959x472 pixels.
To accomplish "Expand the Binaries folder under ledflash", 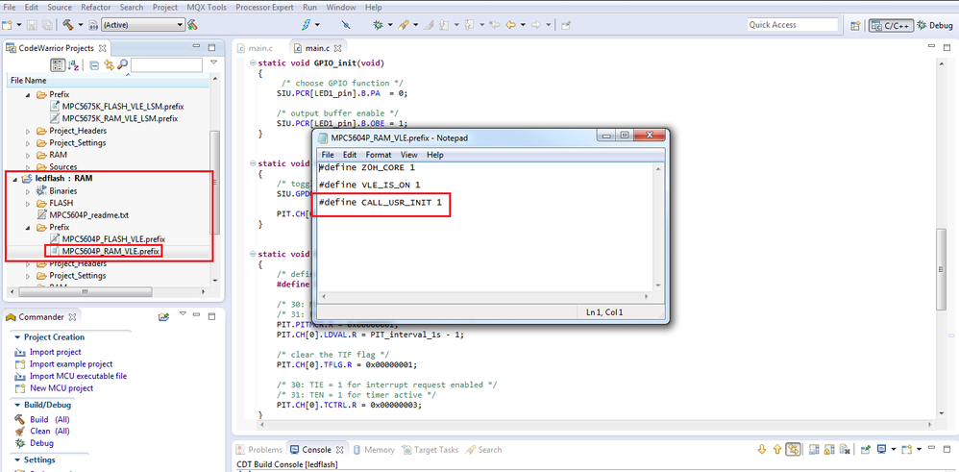I will tap(28, 191).
